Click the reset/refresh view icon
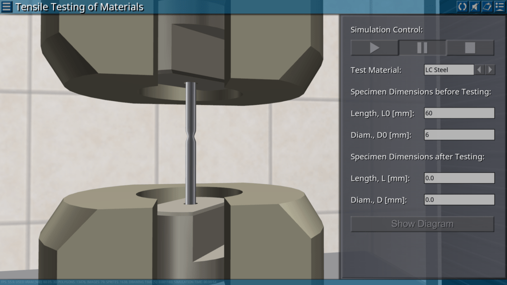507x285 pixels. [x=462, y=6]
